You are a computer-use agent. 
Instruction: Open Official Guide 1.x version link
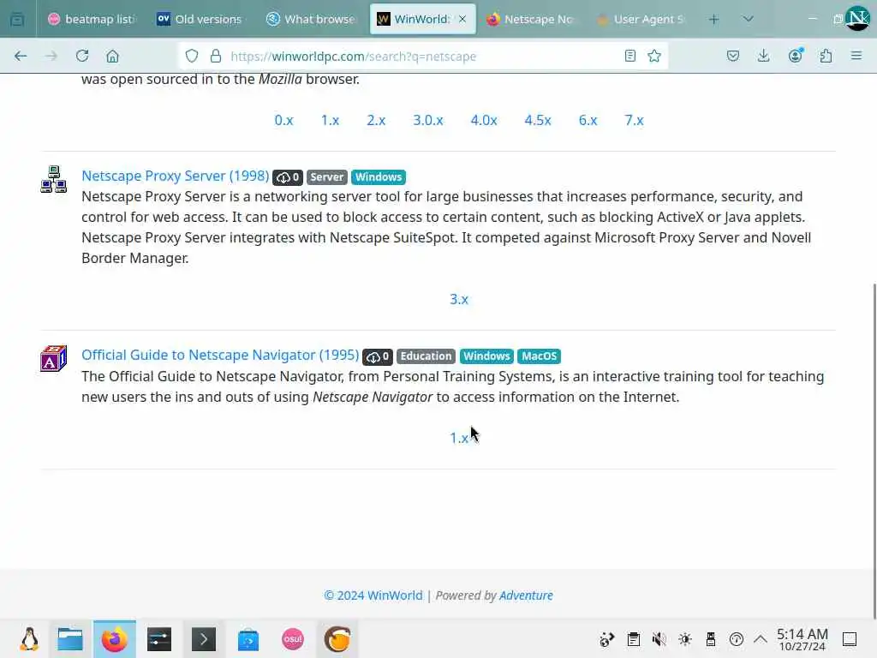pyautogui.click(x=459, y=438)
